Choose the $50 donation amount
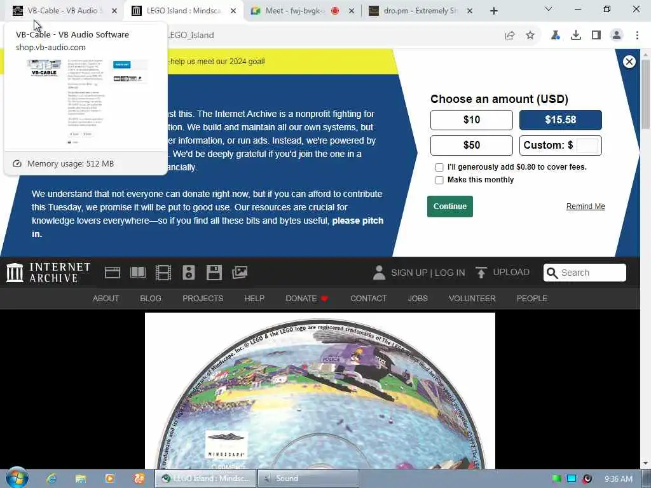651x488 pixels. (x=472, y=146)
